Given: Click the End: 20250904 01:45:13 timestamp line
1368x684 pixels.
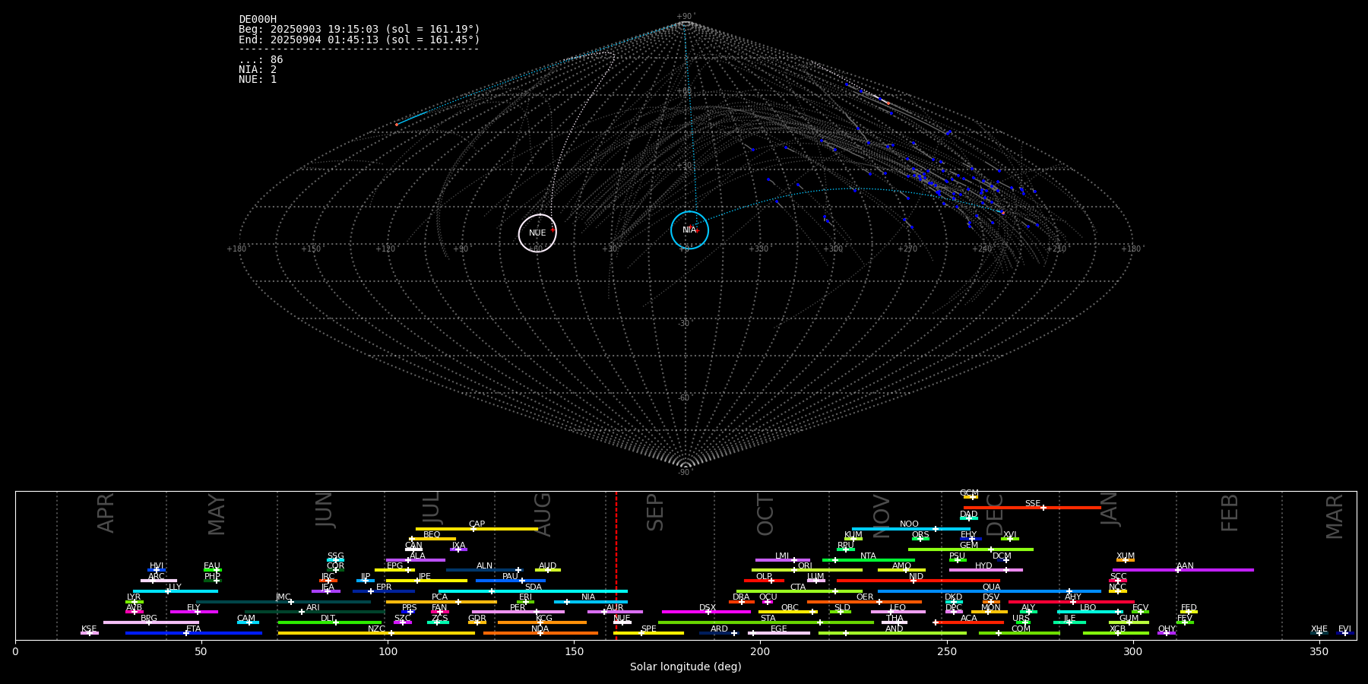Looking at the screenshot, I should click(359, 40).
